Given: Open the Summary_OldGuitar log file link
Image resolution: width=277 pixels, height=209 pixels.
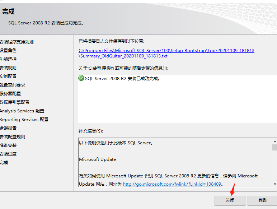Looking at the screenshot, I should click(166, 53).
